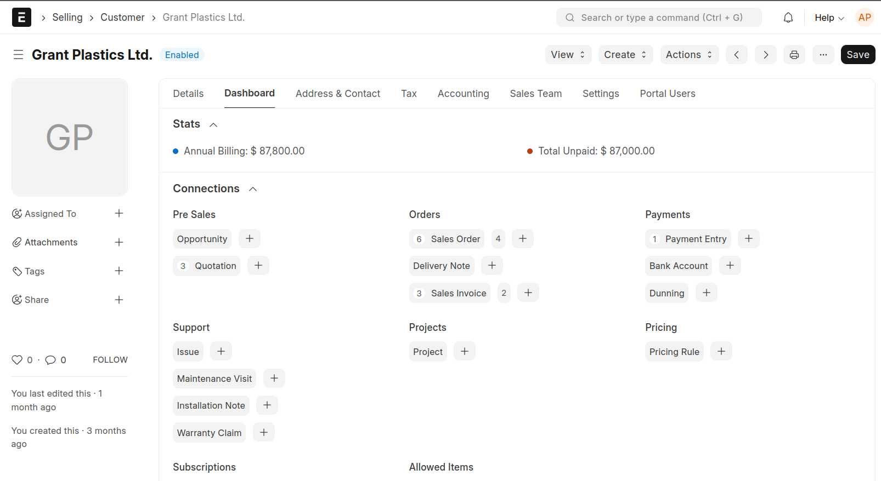
Task: Add a new Quotation with plus icon
Action: point(258,266)
